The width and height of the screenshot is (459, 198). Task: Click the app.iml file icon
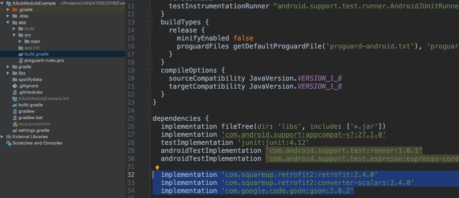pos(21,48)
